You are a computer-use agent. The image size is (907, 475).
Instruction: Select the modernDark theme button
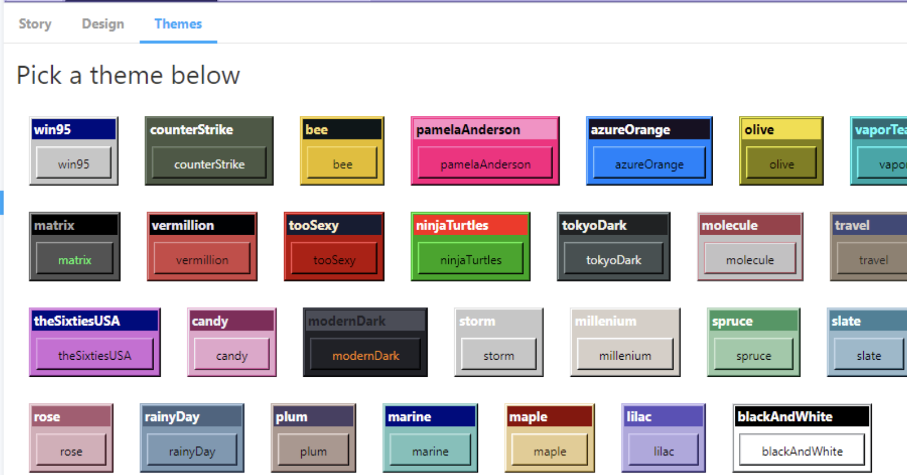point(365,355)
